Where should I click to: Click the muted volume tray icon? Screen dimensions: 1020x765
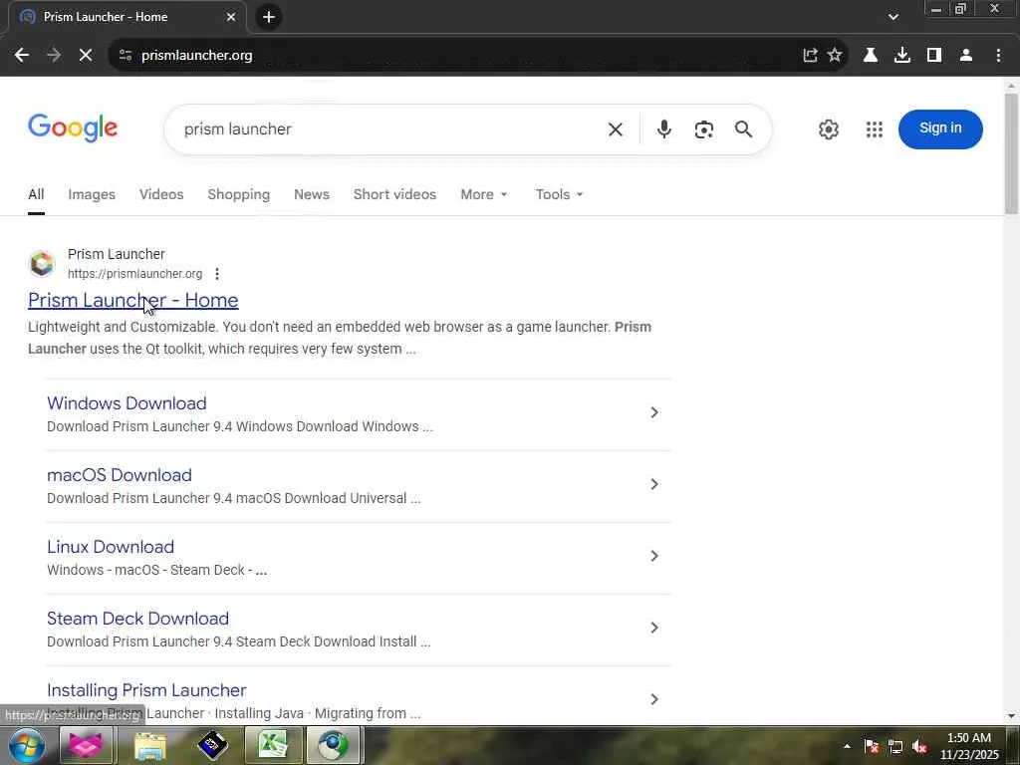tap(919, 746)
